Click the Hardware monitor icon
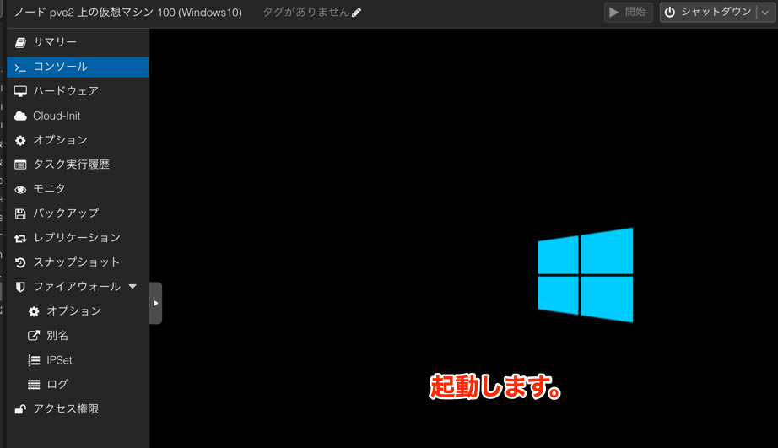The height and width of the screenshot is (448, 778). click(21, 91)
